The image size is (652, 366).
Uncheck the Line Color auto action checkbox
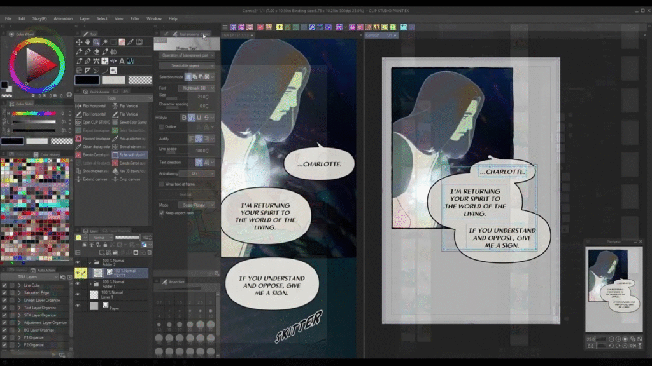[4, 285]
